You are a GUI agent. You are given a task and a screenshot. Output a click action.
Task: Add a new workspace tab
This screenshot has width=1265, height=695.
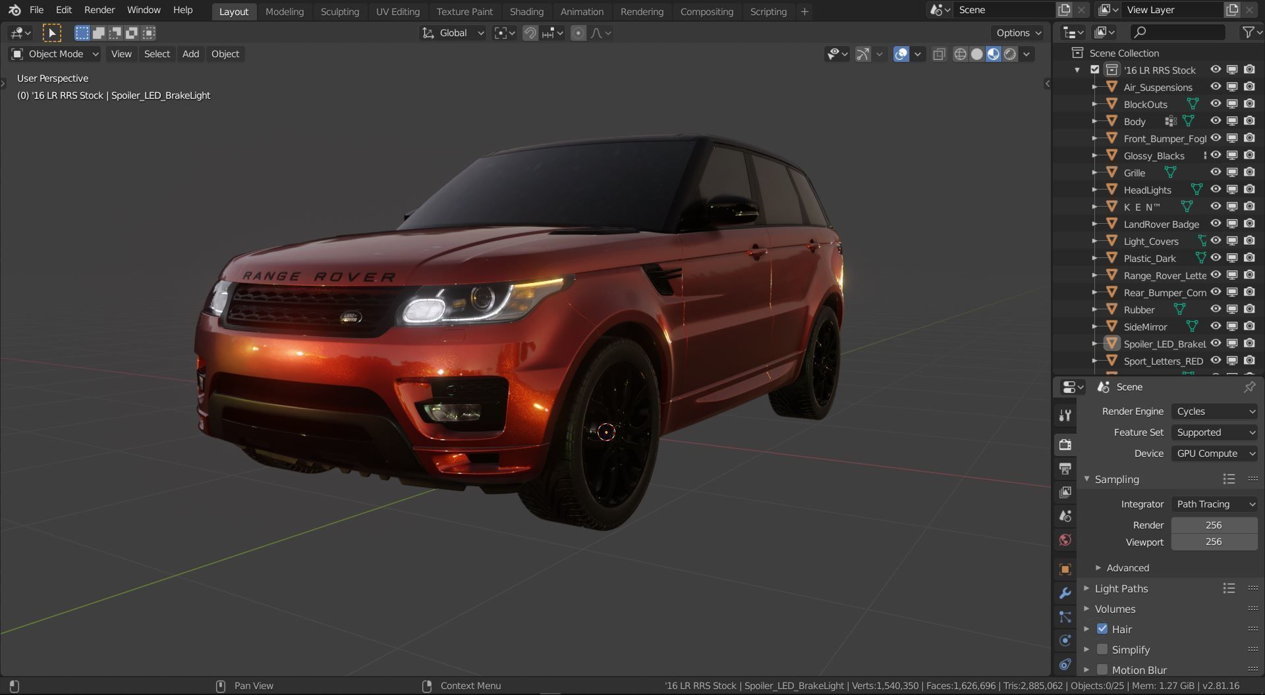click(804, 11)
